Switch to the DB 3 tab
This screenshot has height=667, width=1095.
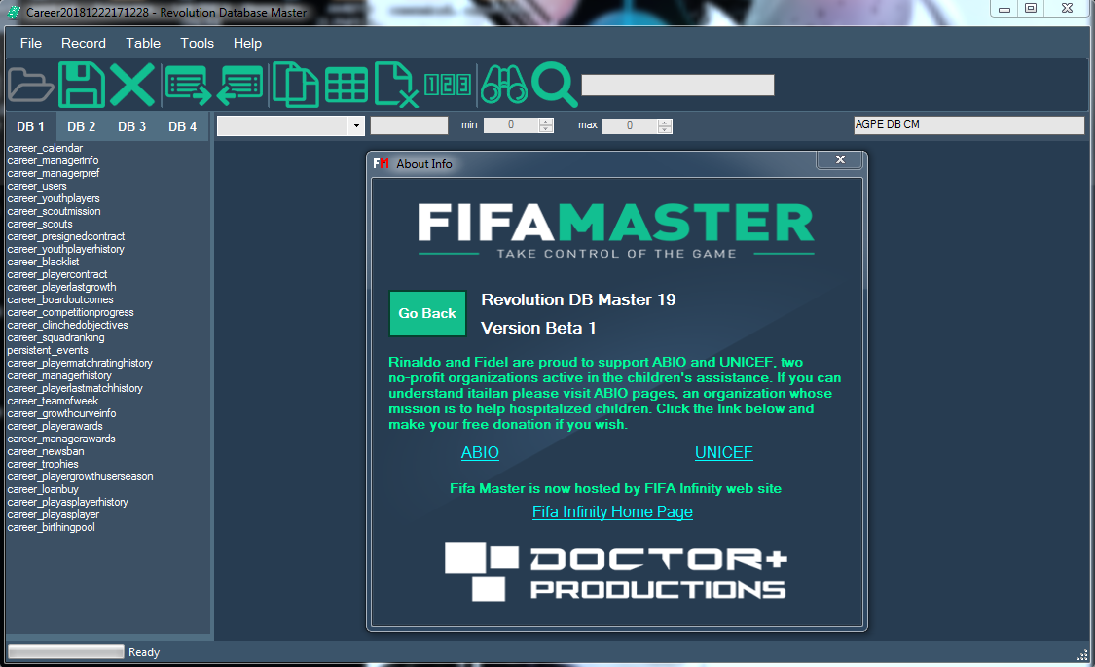click(132, 126)
